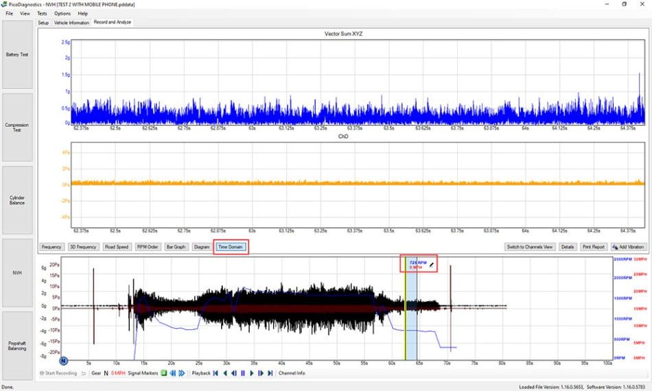Skip playback to the end
Viewport: 652px width, 391px height.
pos(270,373)
